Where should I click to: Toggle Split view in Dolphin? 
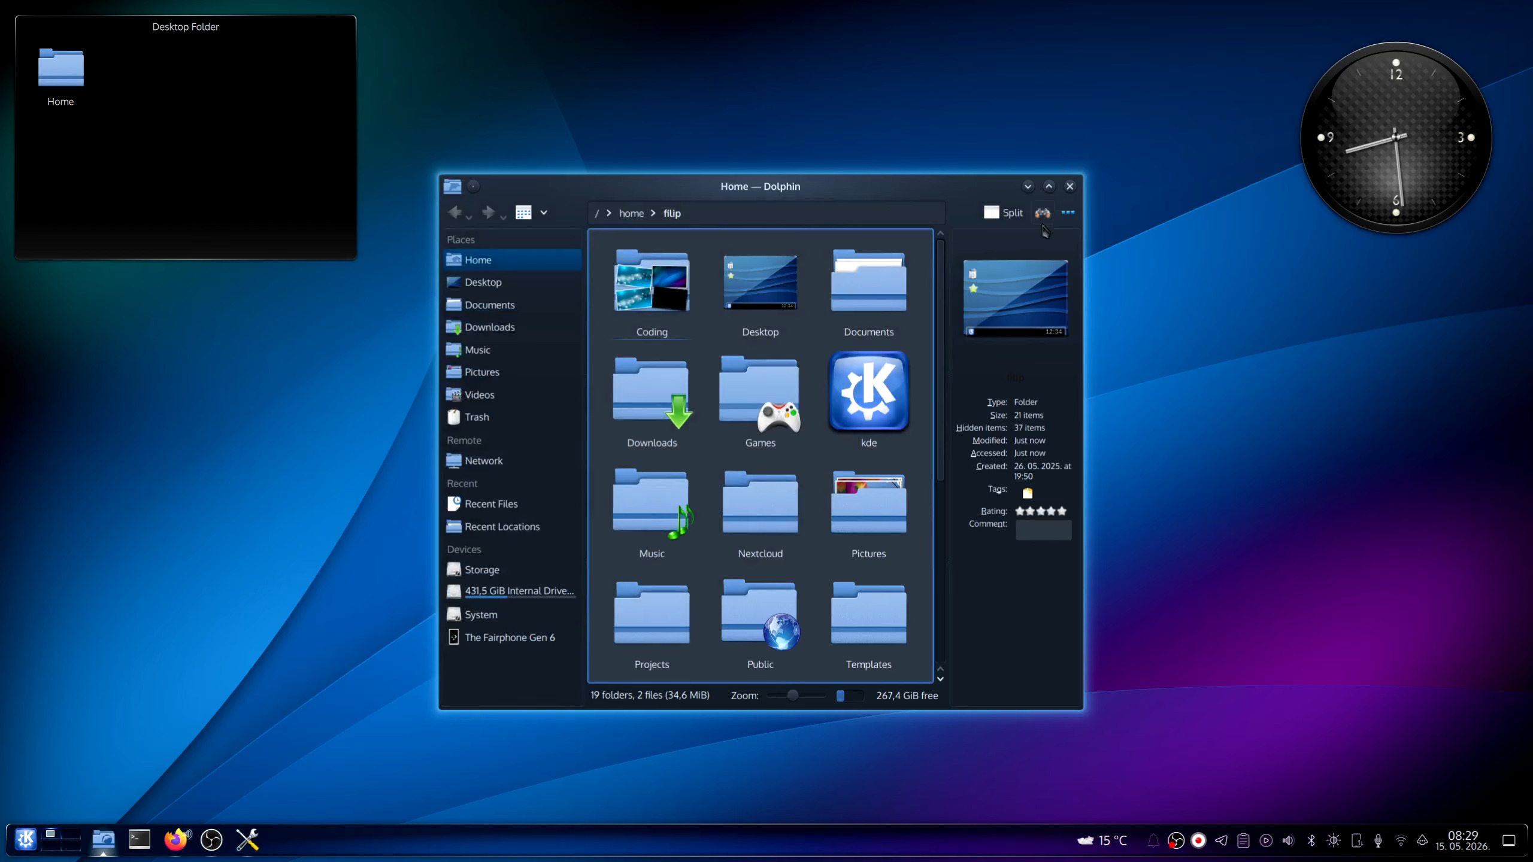pyautogui.click(x=1003, y=213)
